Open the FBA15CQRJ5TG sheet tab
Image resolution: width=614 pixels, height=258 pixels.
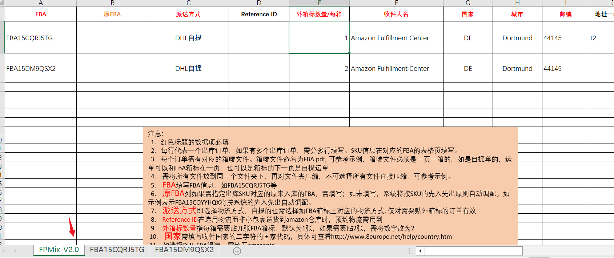coord(117,250)
